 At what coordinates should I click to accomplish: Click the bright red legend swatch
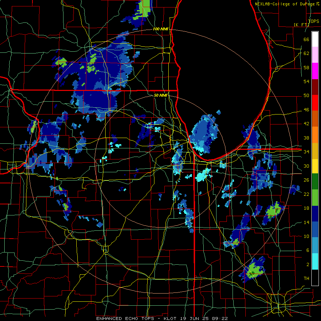tap(315, 103)
